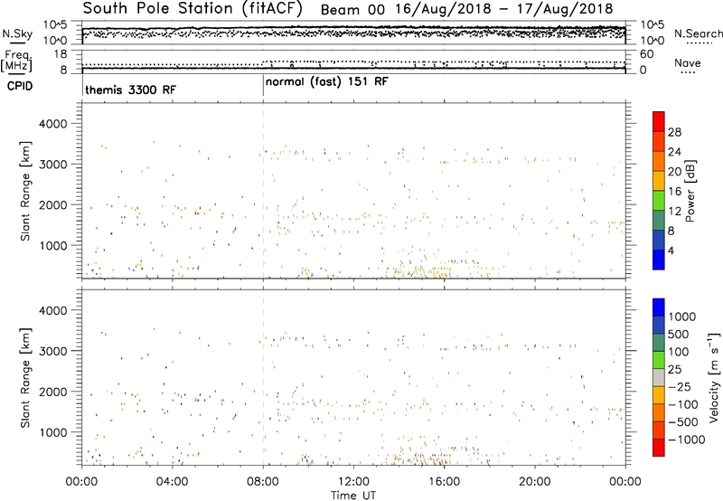Screen dimensions: 723x501
Task: Click the dark blue top swatch of the velocity colorbar
Action: 659,307
